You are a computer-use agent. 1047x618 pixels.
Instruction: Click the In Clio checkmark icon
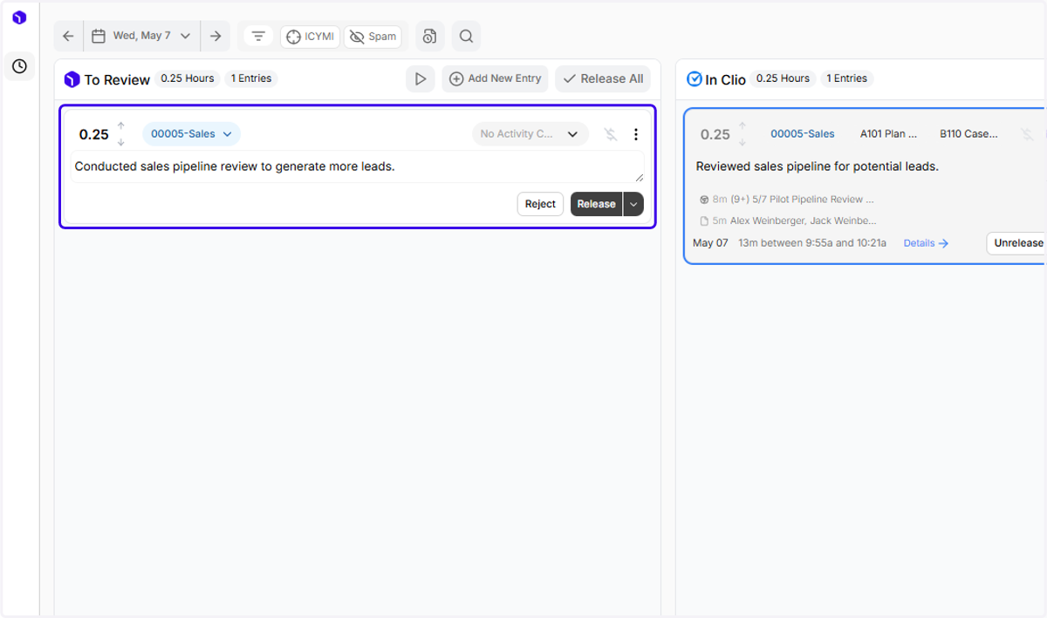pyautogui.click(x=695, y=79)
